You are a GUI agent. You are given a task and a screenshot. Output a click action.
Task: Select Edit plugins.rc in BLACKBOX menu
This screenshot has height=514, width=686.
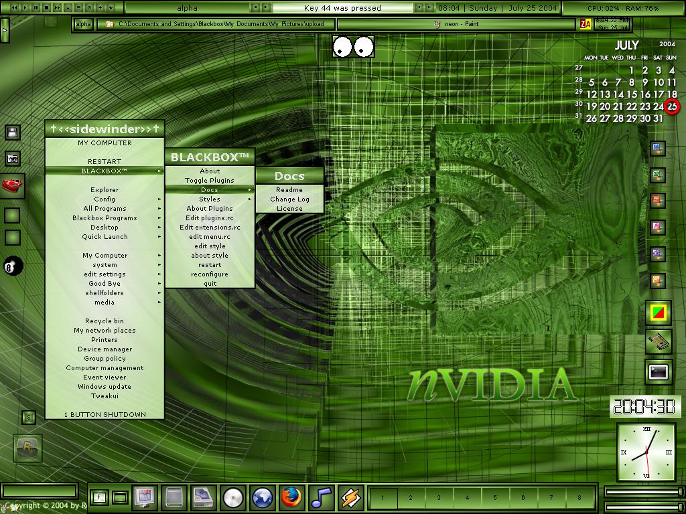pyautogui.click(x=210, y=218)
